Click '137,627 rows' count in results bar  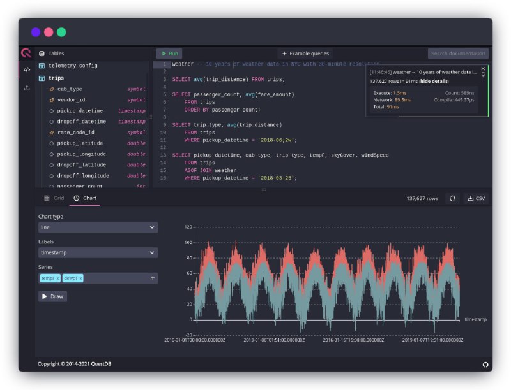click(422, 199)
